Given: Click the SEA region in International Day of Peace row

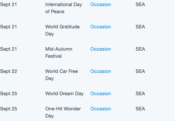Looking at the screenshot, I should click(x=140, y=5).
